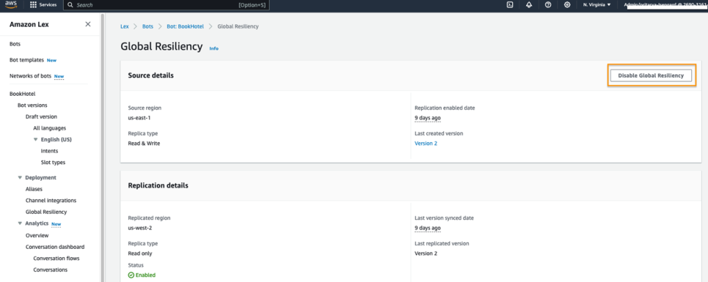Collapse the English (US) tree node
708x282 pixels.
click(36, 140)
